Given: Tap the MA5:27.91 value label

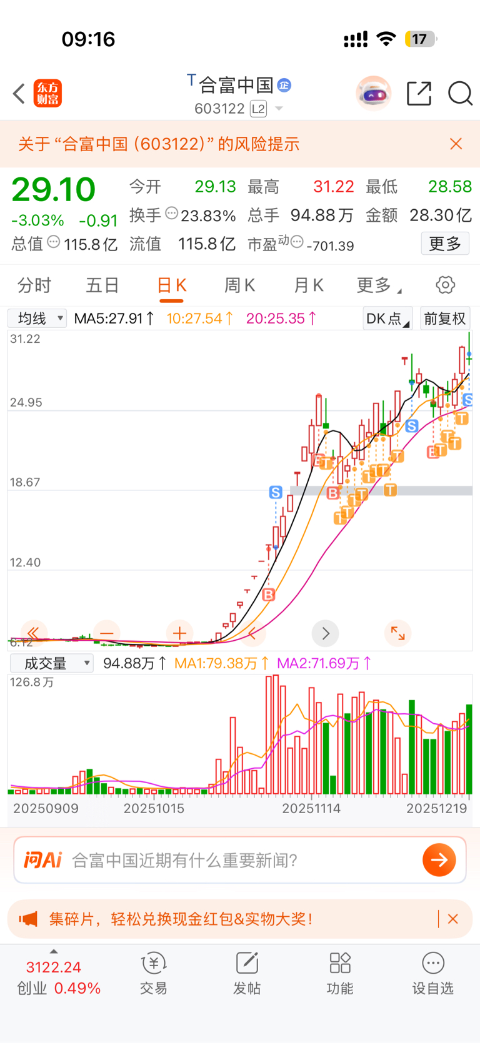Looking at the screenshot, I should click(x=114, y=319).
